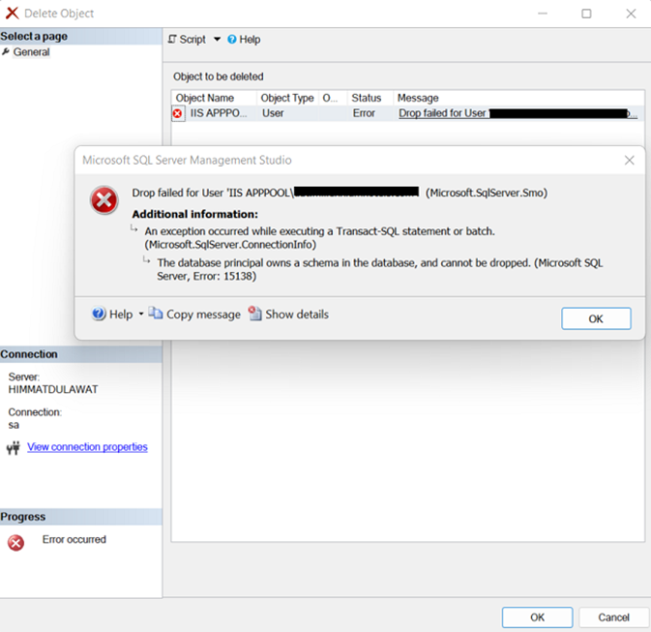The width and height of the screenshot is (651, 632).
Task: Click OK at the bottom of Delete Object
Action: pyautogui.click(x=537, y=617)
